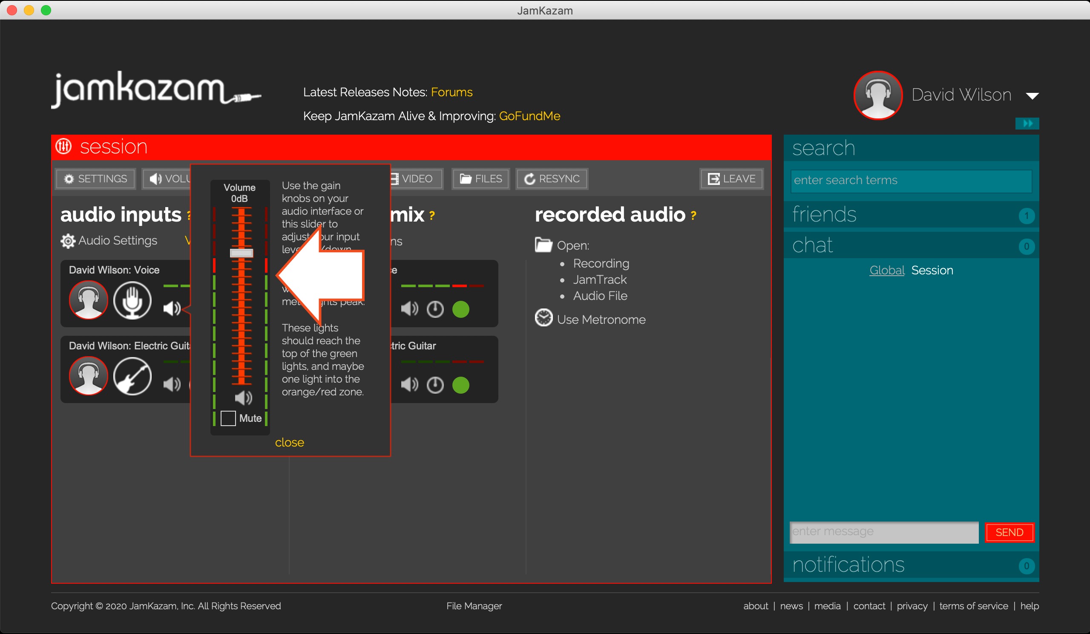Open the Forums release notes link
The height and width of the screenshot is (634, 1090).
pos(452,92)
